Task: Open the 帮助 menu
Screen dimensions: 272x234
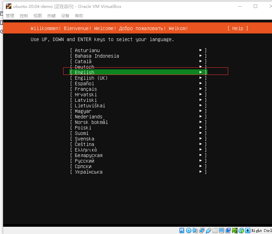Action: (x=79, y=16)
